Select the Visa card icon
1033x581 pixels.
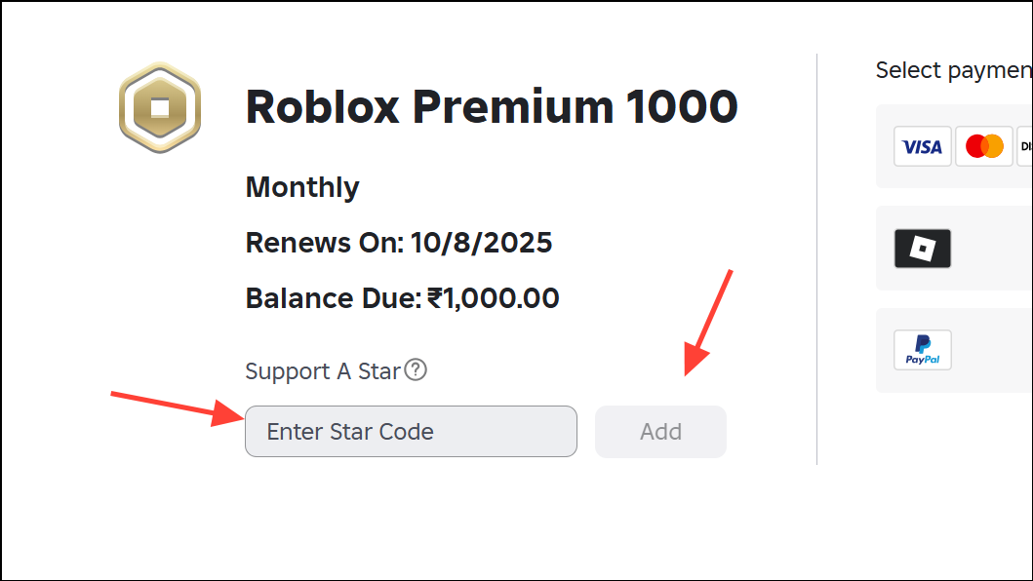point(922,145)
